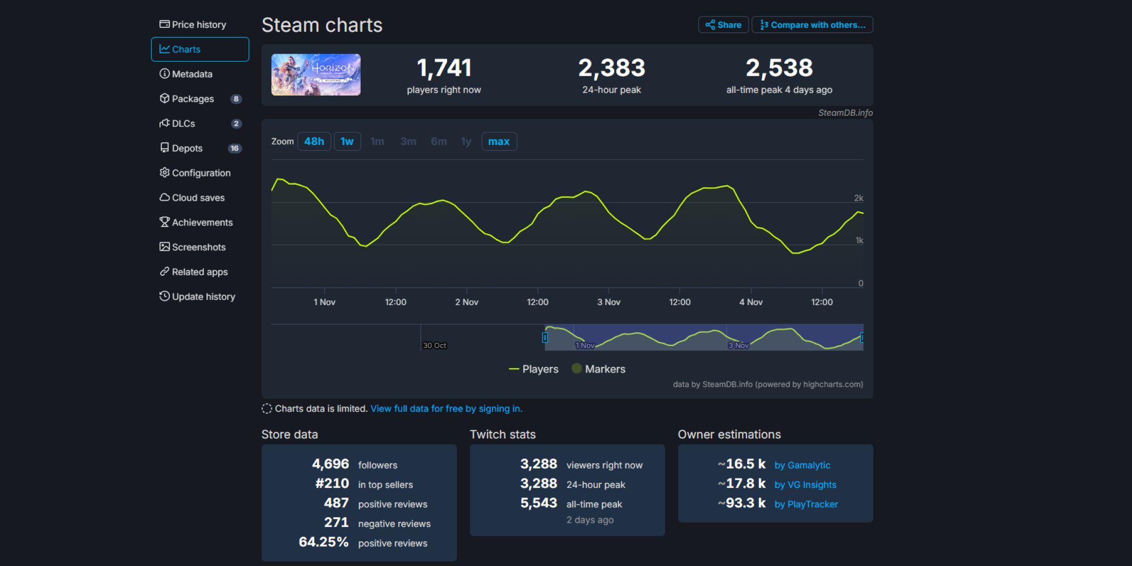Open the Achievements menu item
Image resolution: width=1132 pixels, height=566 pixels.
(x=200, y=222)
